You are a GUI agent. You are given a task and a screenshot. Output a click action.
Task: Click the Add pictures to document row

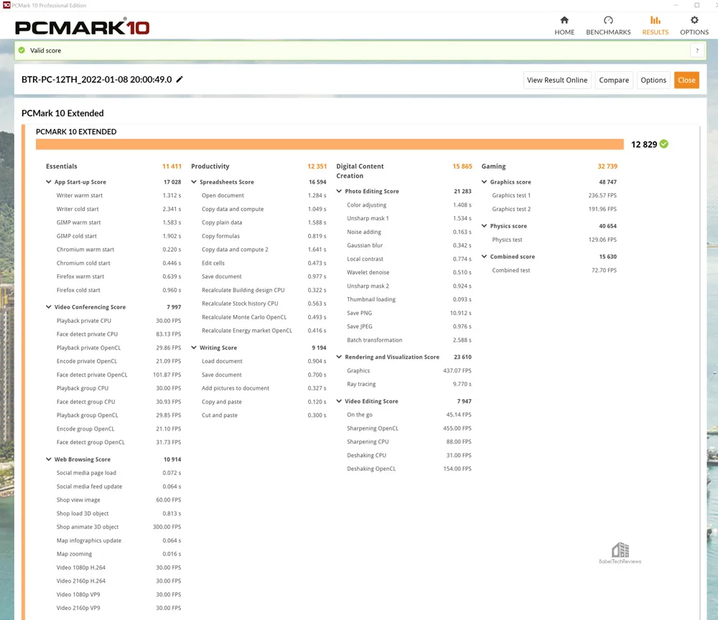pos(264,388)
